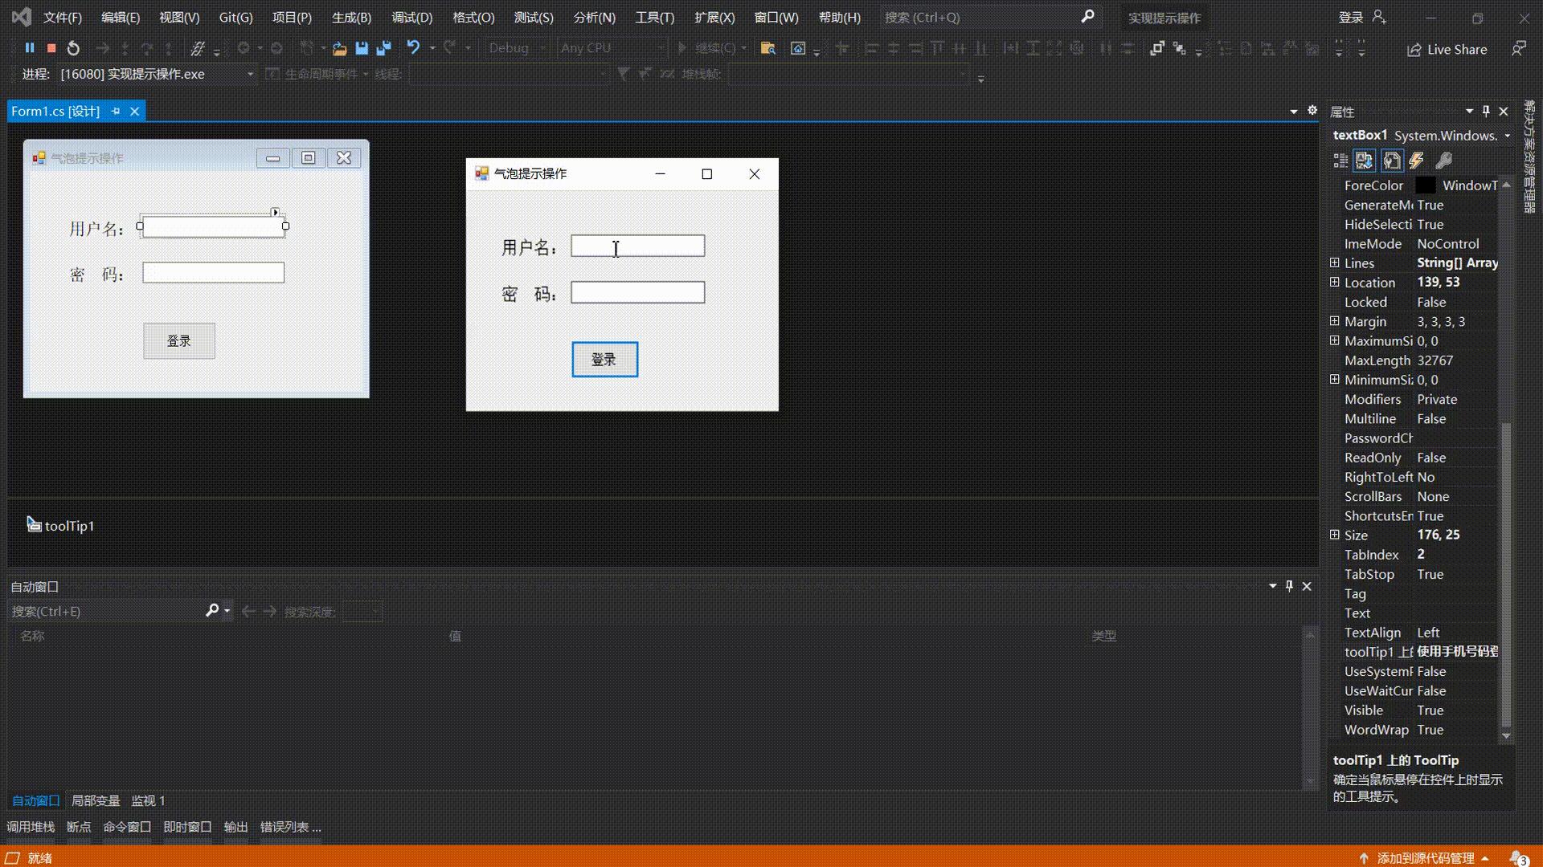Viewport: 1543px width, 867px height.
Task: Click the 登录 button on the running form
Action: pyautogui.click(x=604, y=359)
